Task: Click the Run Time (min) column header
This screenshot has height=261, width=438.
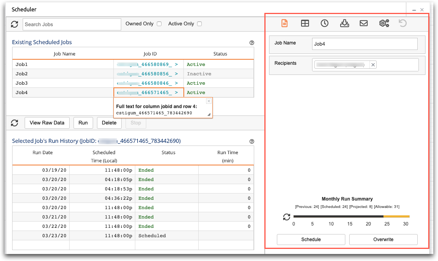Action: (228, 156)
